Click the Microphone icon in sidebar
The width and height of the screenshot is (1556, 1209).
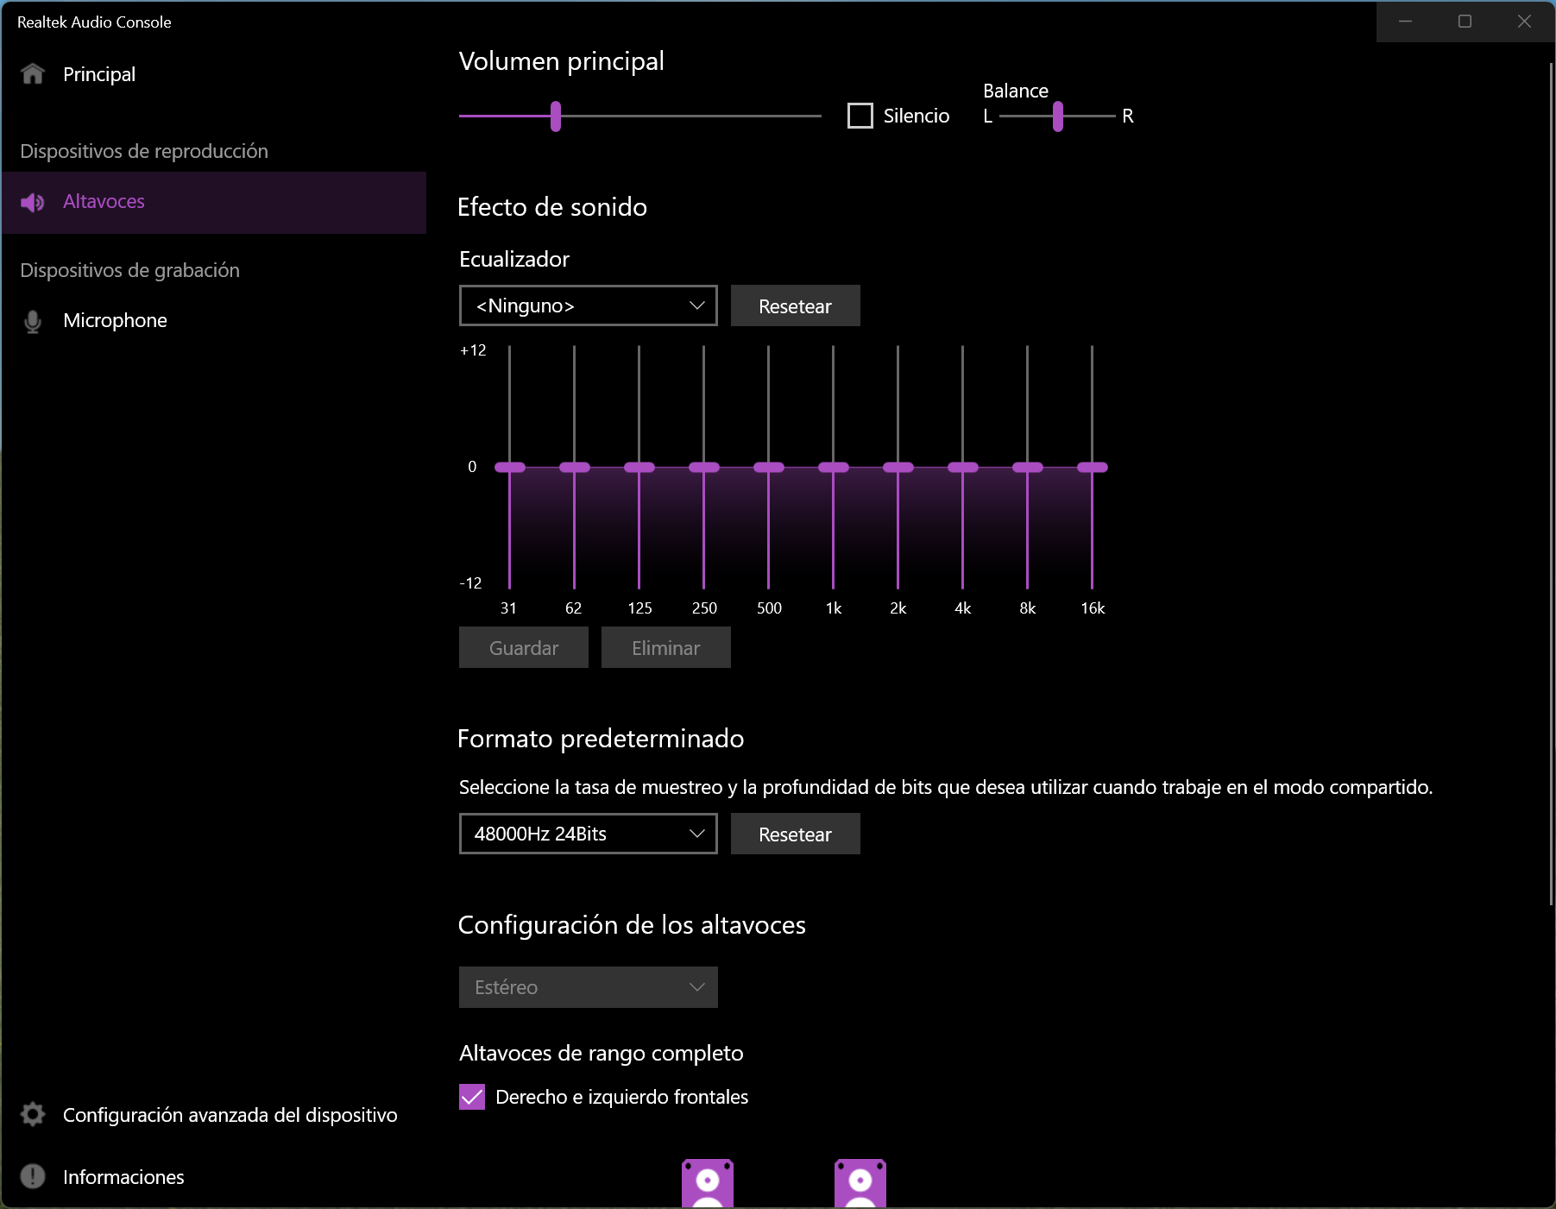(33, 321)
